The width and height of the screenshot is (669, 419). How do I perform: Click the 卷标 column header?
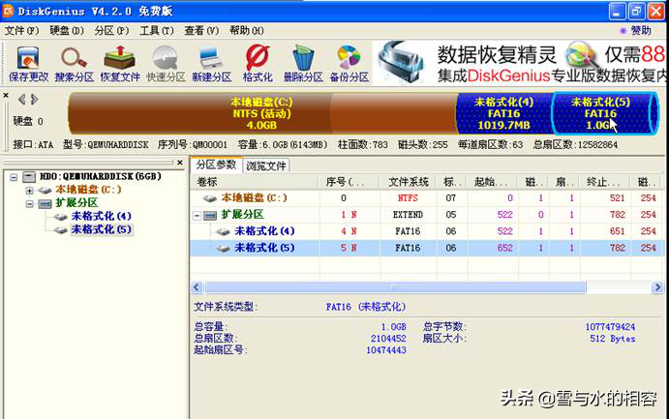coord(255,182)
